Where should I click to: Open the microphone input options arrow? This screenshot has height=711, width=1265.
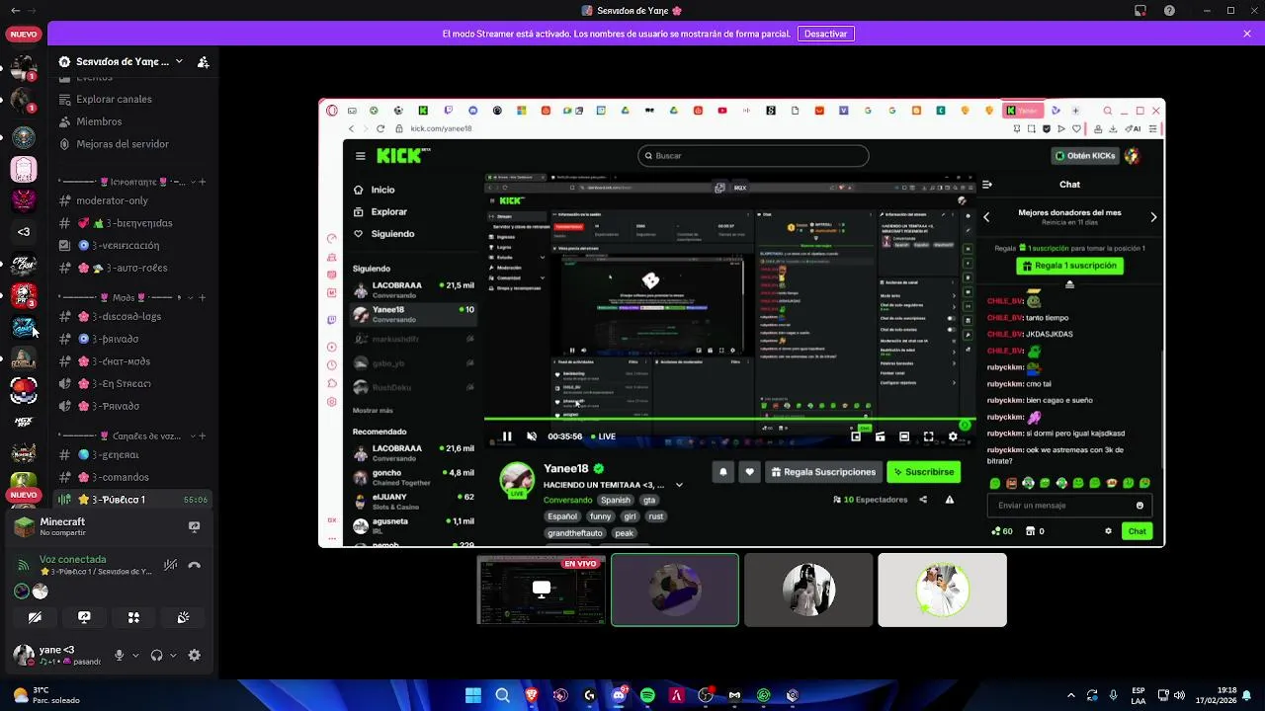[135, 655]
